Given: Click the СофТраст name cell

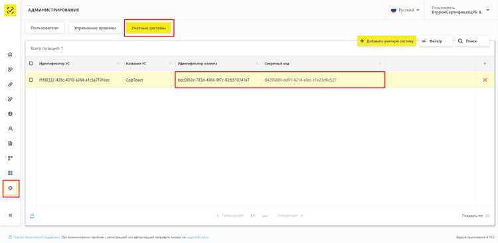Looking at the screenshot, I should (135, 80).
